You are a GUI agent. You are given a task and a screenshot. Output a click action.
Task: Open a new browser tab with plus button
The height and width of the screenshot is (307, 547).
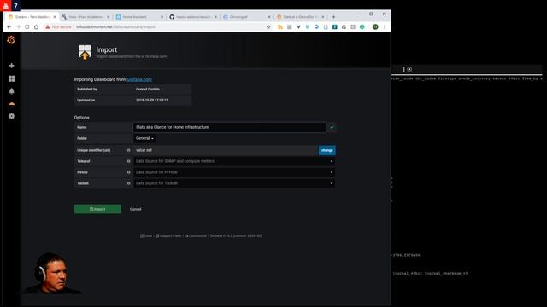point(333,17)
